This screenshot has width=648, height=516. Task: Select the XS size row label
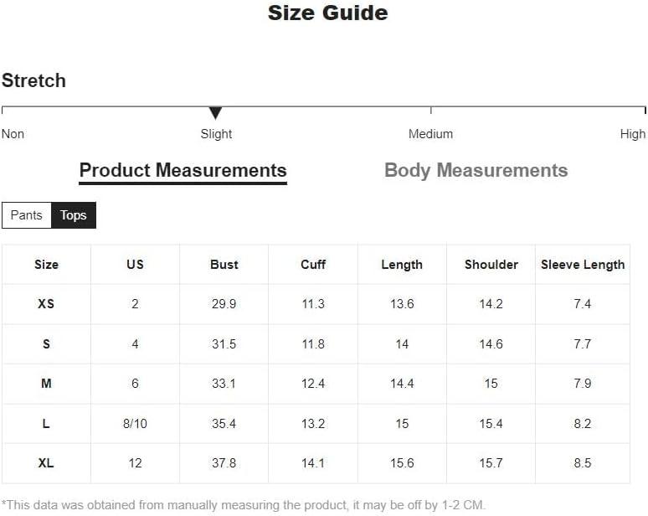click(46, 304)
